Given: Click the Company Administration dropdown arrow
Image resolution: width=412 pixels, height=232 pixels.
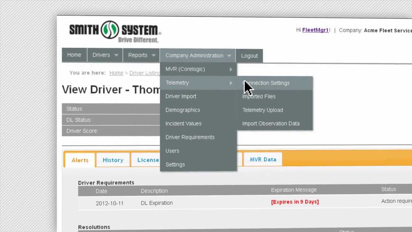Looking at the screenshot, I should [229, 56].
